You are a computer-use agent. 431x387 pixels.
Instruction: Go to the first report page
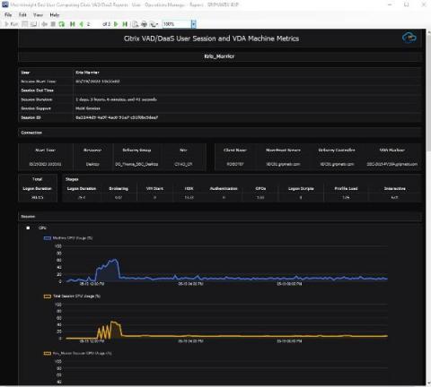73,24
